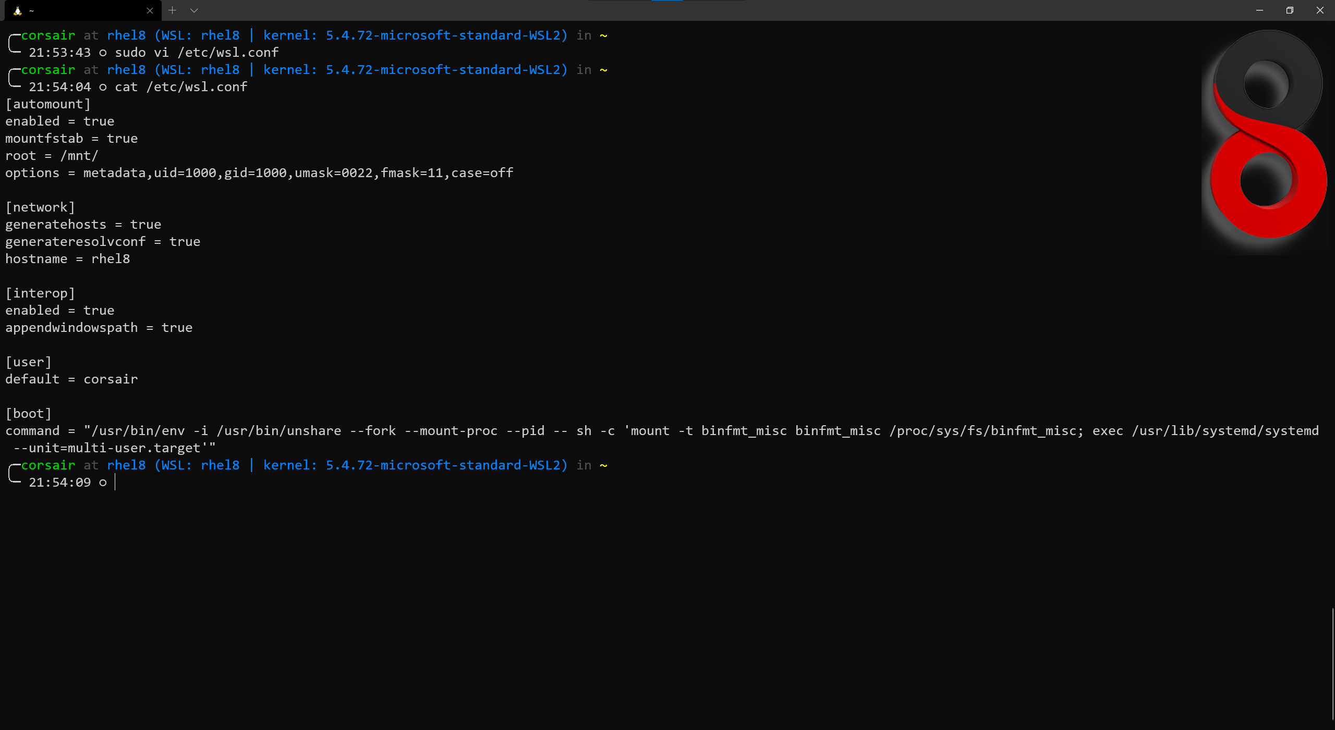The width and height of the screenshot is (1335, 730).
Task: Open a new terminal tab with the plus icon
Action: [x=172, y=10]
